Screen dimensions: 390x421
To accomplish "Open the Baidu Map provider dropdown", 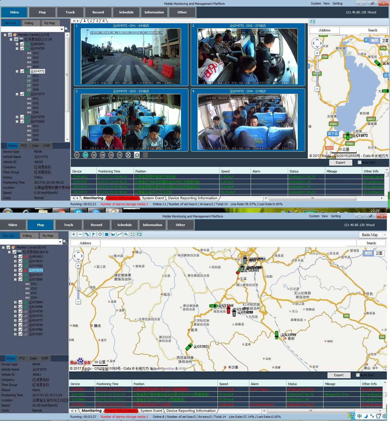I will pos(385,235).
